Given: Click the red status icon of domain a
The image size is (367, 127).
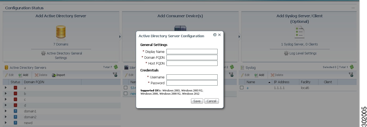Looking at the screenshot, I should pos(15,88).
